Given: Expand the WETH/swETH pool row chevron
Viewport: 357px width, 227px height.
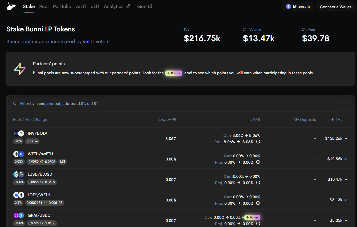Looking at the screenshot, I should 346,159.
